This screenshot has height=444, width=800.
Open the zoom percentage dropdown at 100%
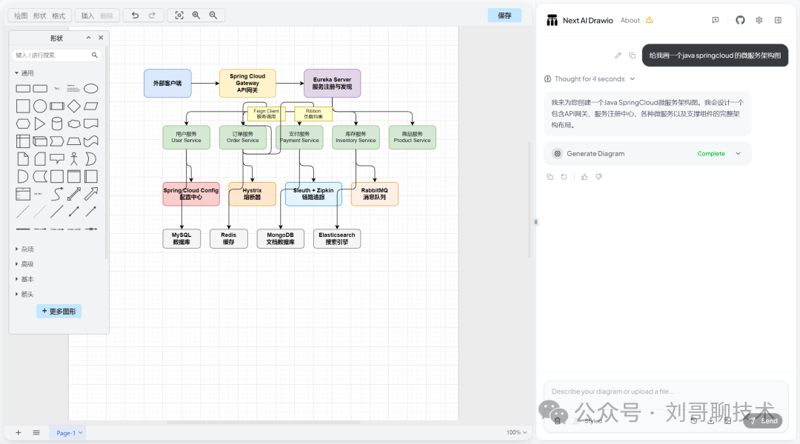pos(517,433)
